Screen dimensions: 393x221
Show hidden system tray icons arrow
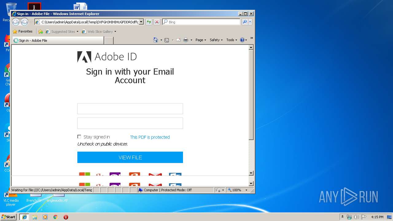coord(343,217)
